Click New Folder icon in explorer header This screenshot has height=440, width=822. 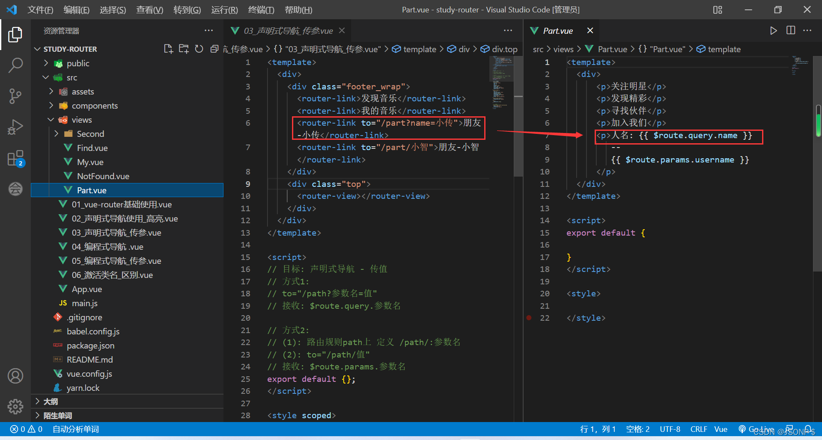[x=184, y=49]
